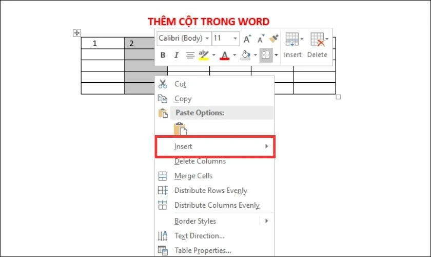Viewport: 431px width, 257px height.
Task: Click the Distribute Rows Evenly icon
Action: pos(163,191)
